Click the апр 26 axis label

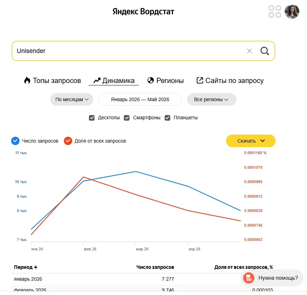[x=194, y=249]
